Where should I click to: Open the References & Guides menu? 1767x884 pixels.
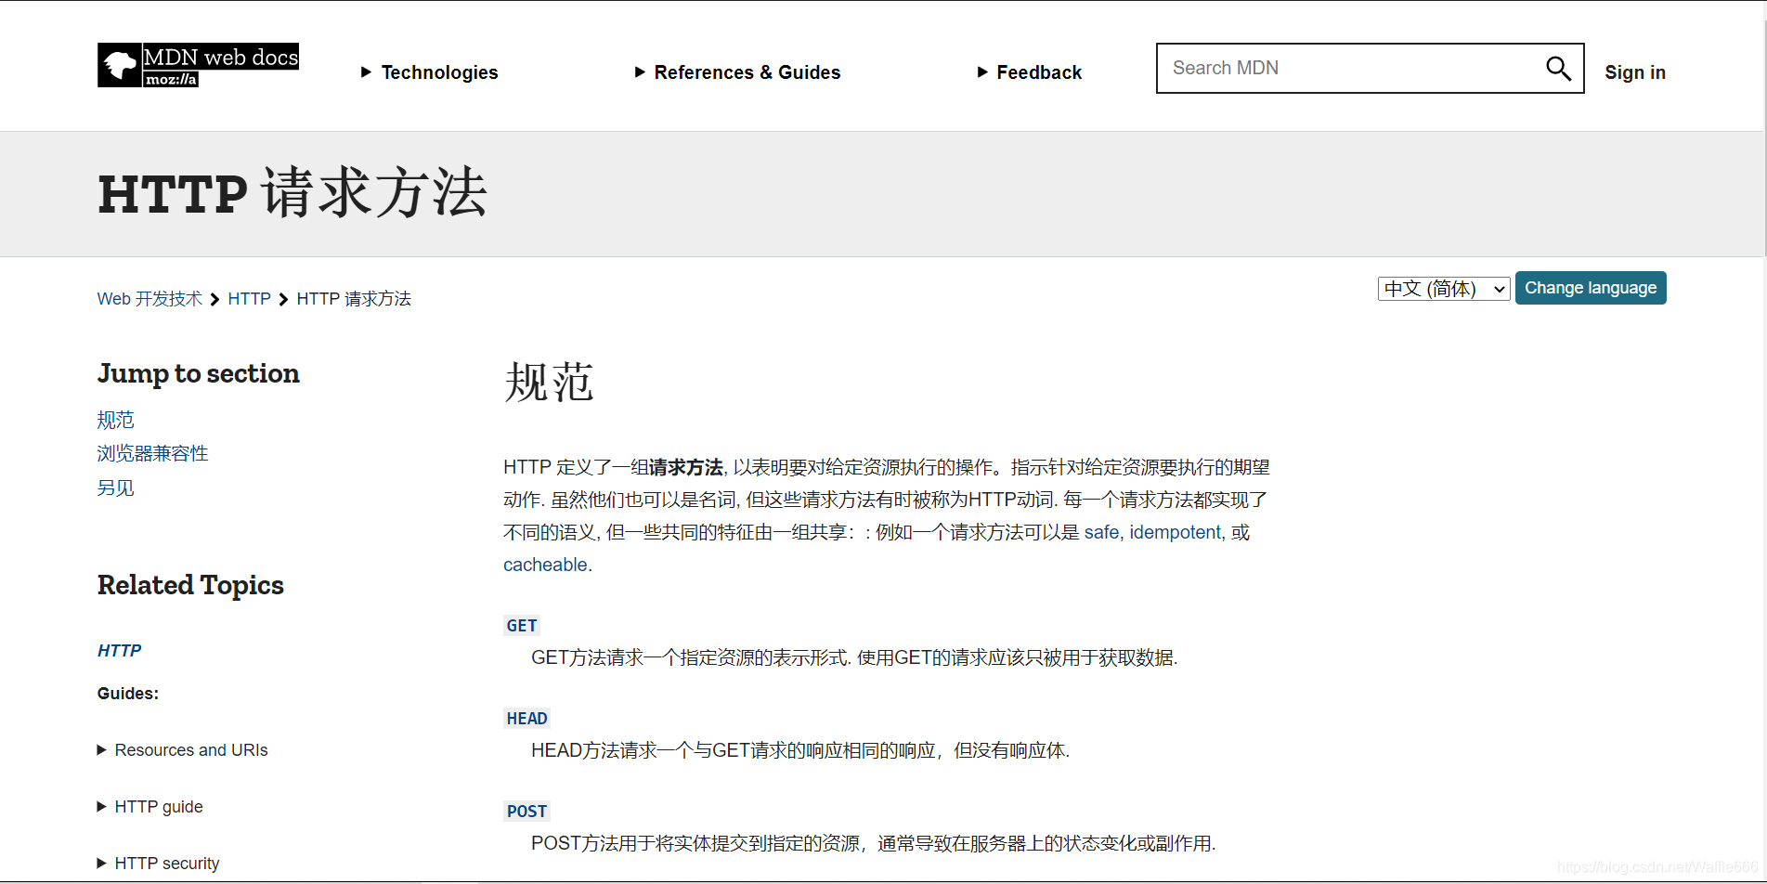[737, 72]
